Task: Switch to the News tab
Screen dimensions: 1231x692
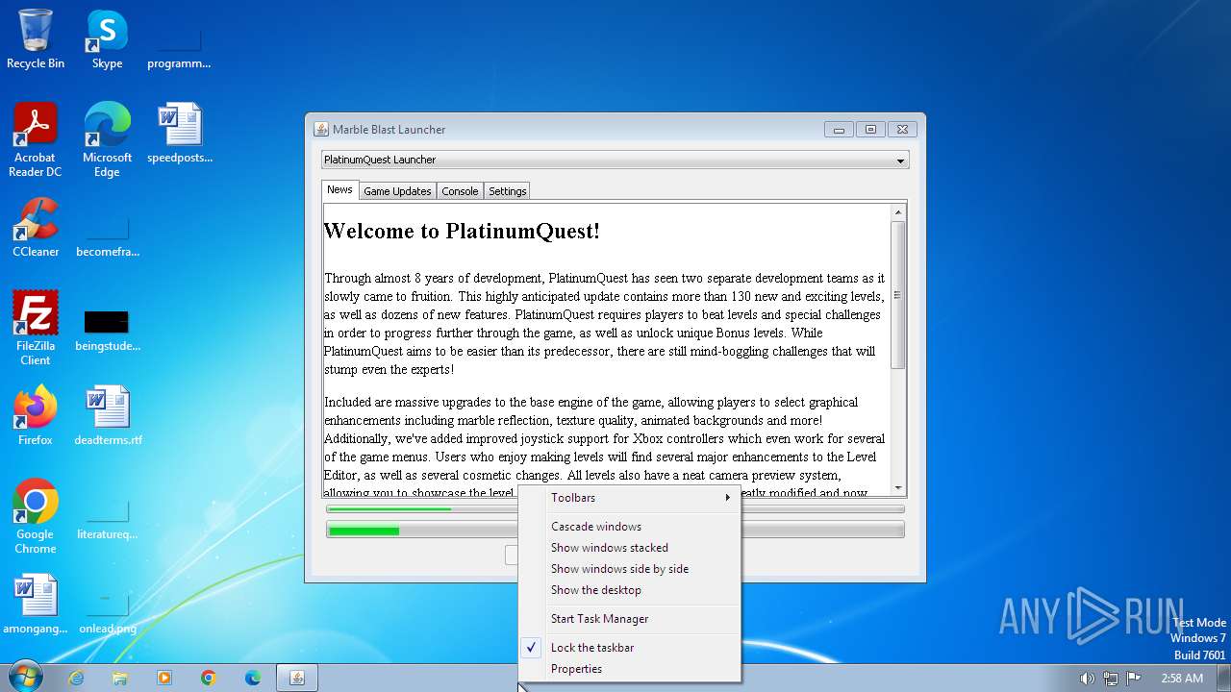Action: [x=339, y=189]
